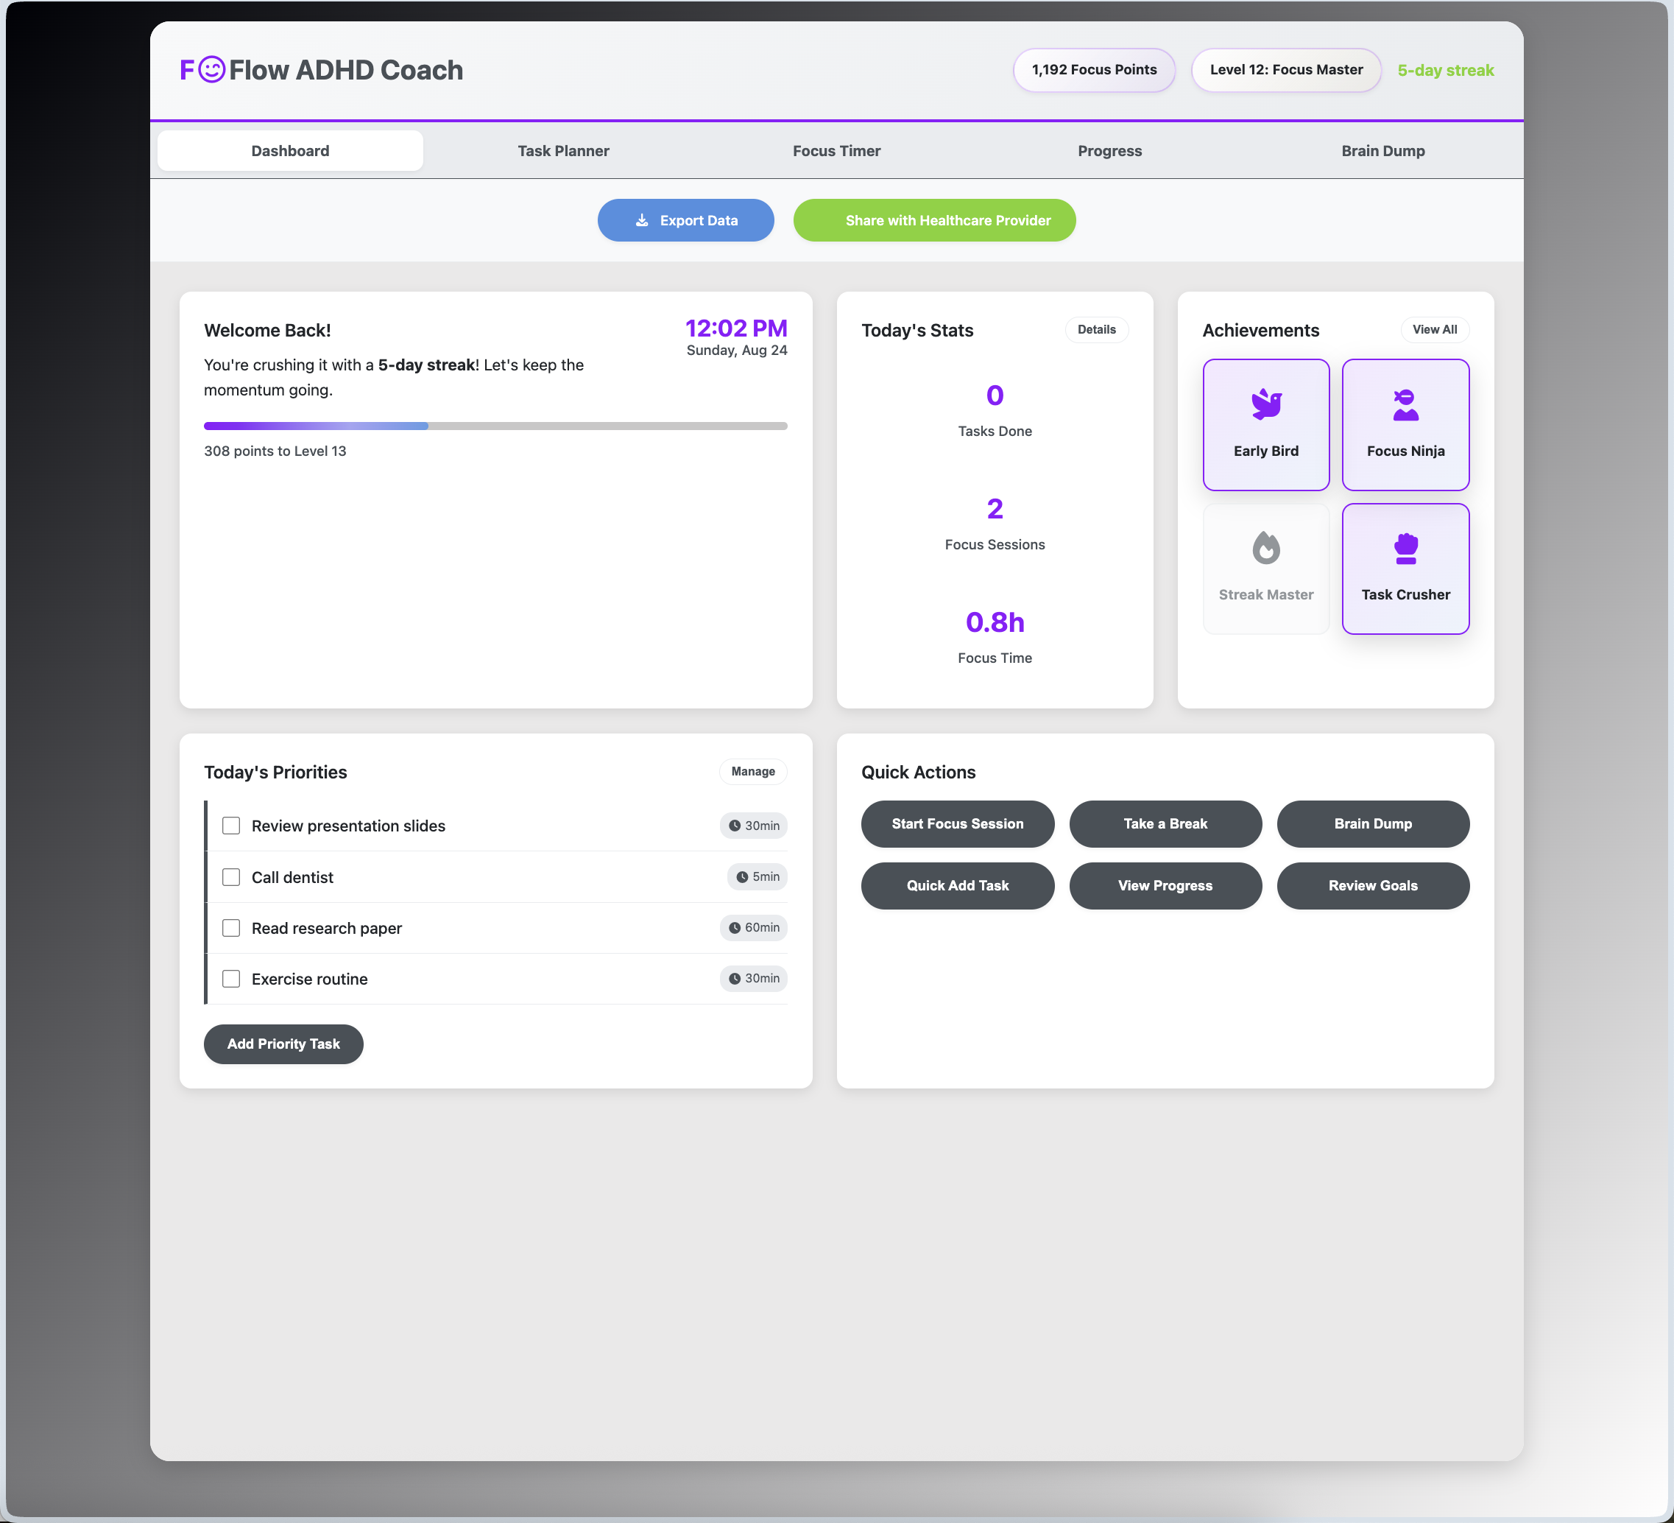1674x1523 pixels.
Task: Check off the Call dentist task
Action: click(231, 876)
